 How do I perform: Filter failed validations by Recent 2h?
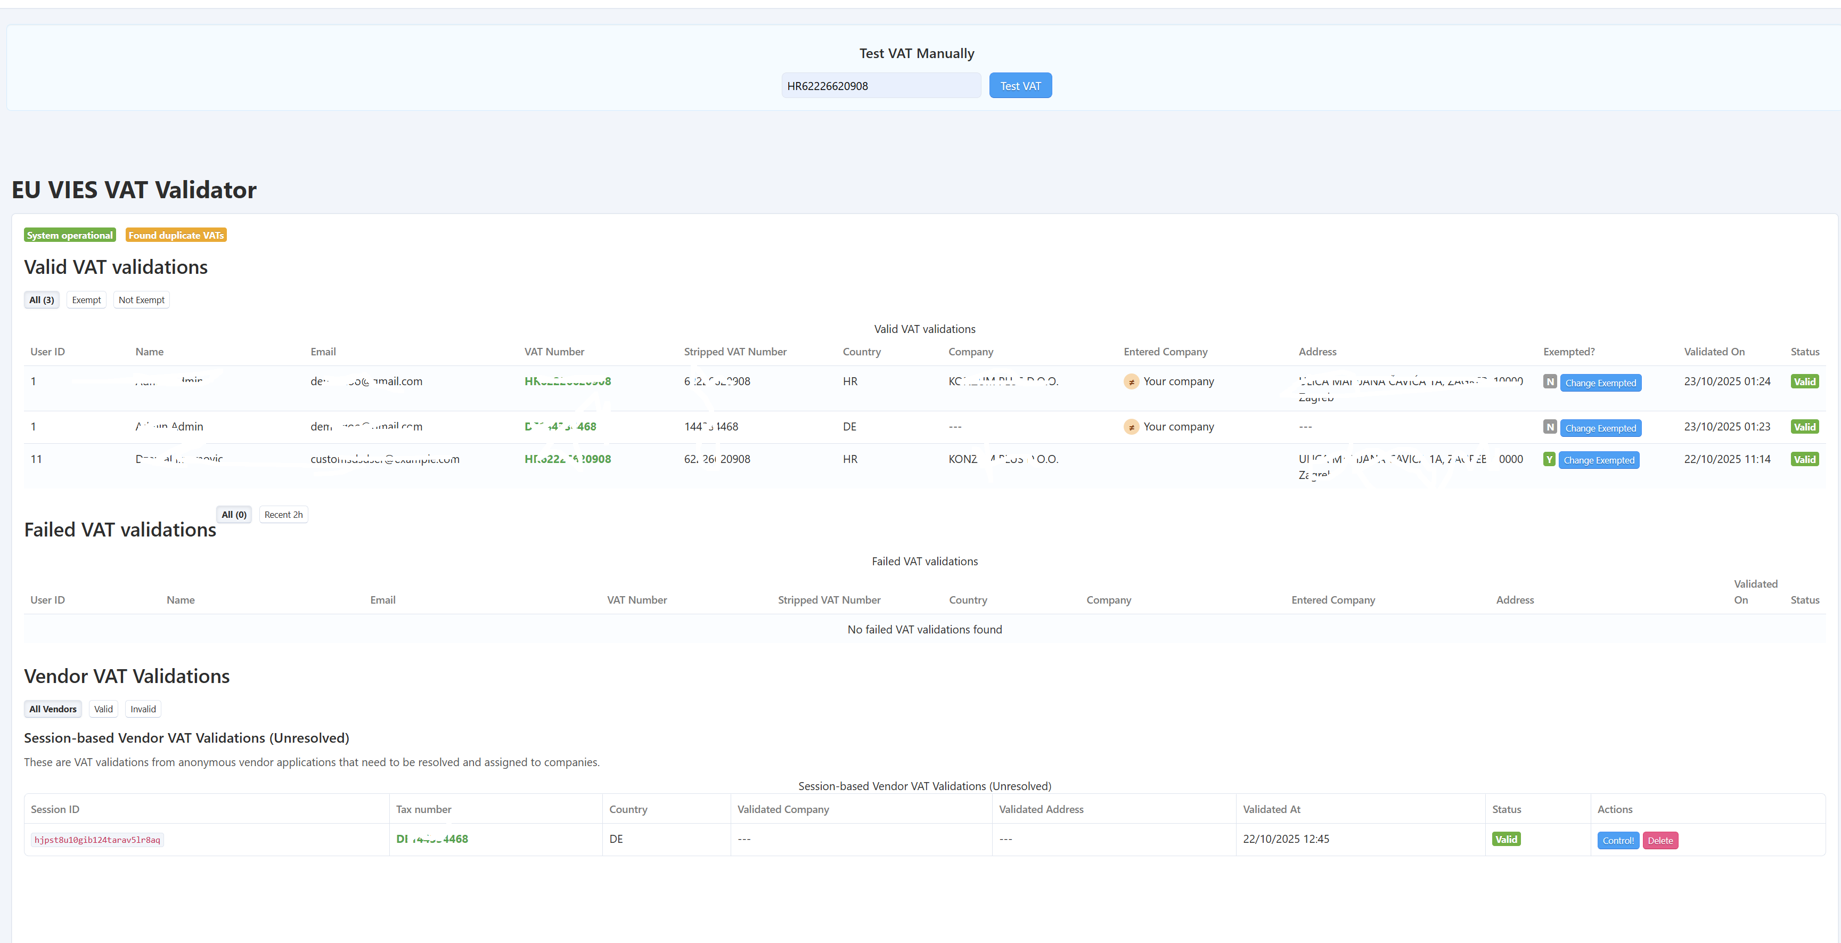(x=283, y=515)
